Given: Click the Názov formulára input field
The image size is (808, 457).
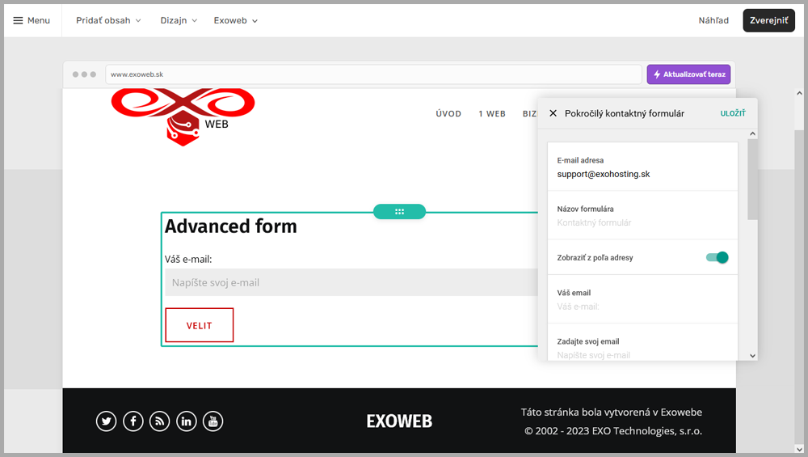Looking at the screenshot, I should [x=642, y=222].
